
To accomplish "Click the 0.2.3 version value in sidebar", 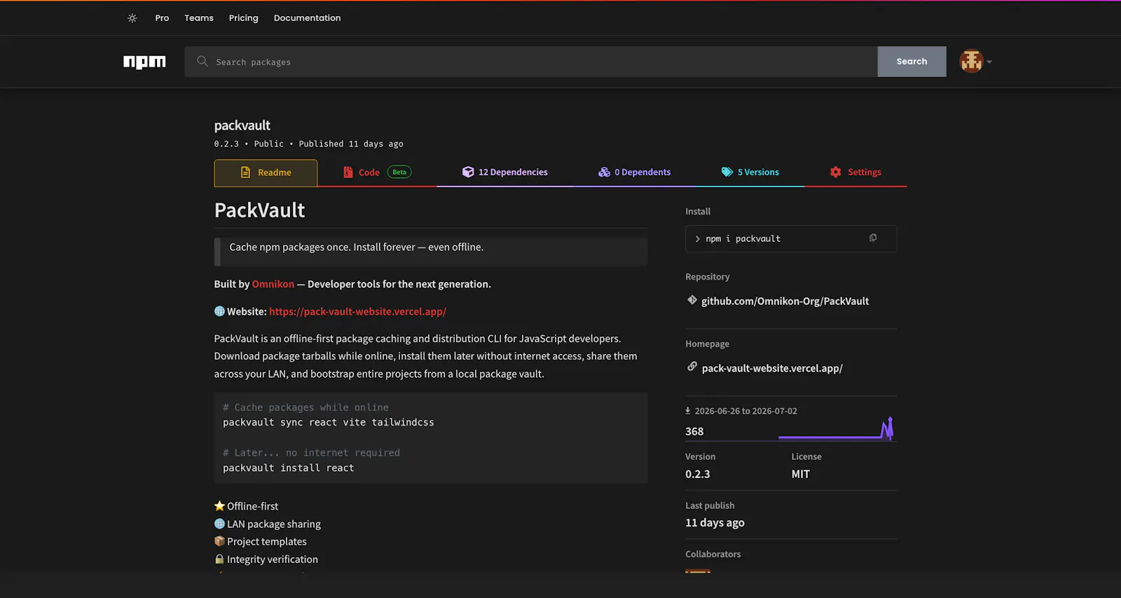I will (697, 474).
